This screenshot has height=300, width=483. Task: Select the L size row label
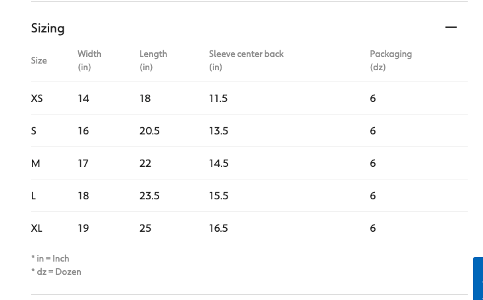coord(34,195)
